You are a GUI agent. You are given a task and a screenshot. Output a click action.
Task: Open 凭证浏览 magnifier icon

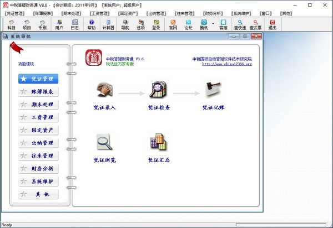click(104, 148)
